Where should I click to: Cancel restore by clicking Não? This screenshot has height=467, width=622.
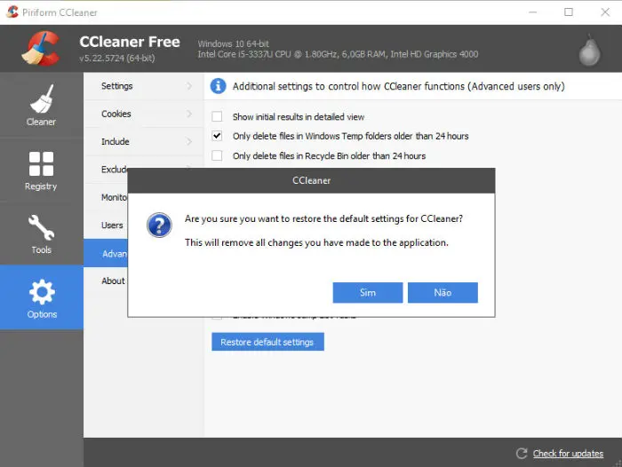[443, 293]
